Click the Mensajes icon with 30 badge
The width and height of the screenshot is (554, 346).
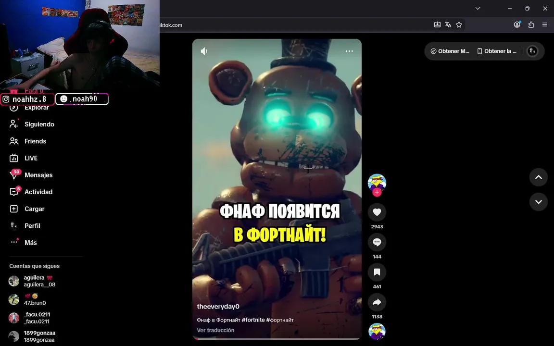pyautogui.click(x=14, y=174)
